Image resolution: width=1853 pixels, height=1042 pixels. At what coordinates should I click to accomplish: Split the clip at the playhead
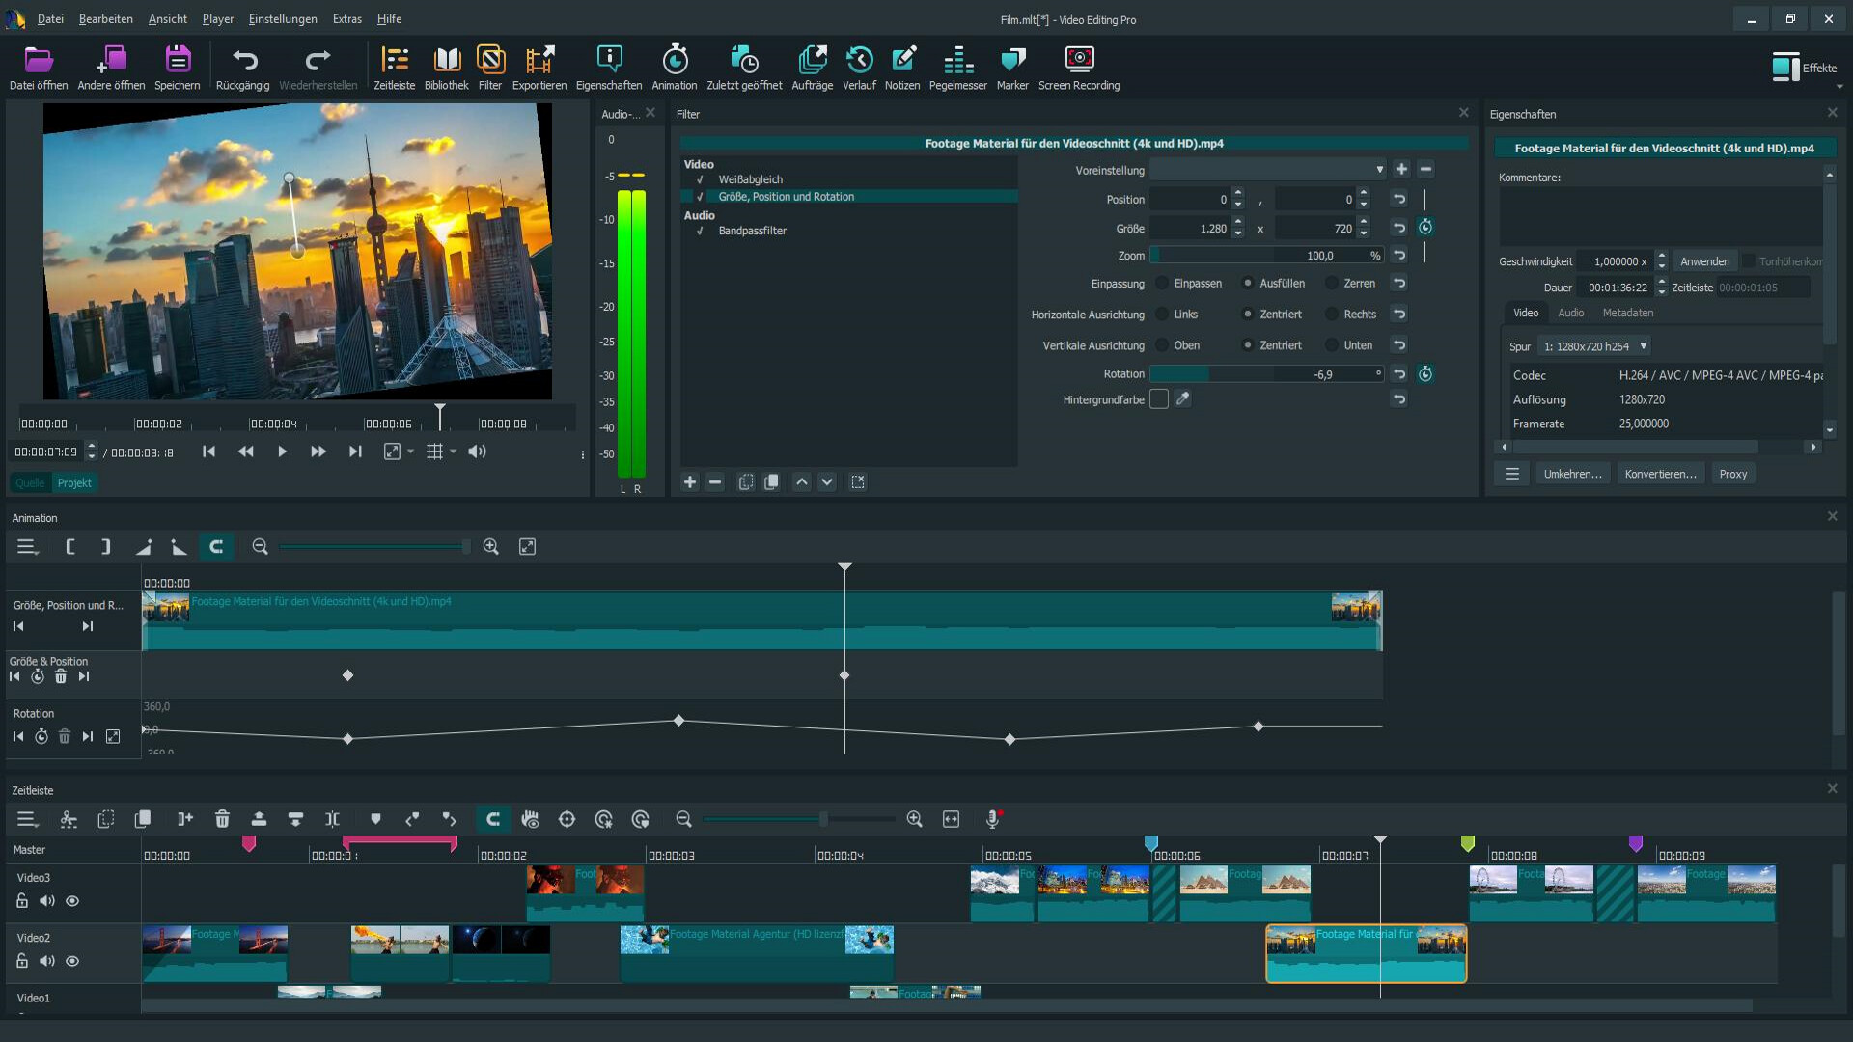point(332,818)
